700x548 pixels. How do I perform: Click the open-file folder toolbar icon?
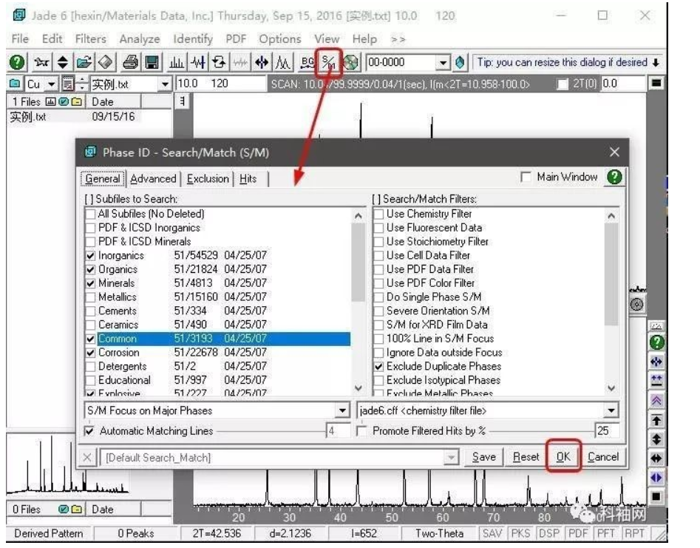click(84, 62)
